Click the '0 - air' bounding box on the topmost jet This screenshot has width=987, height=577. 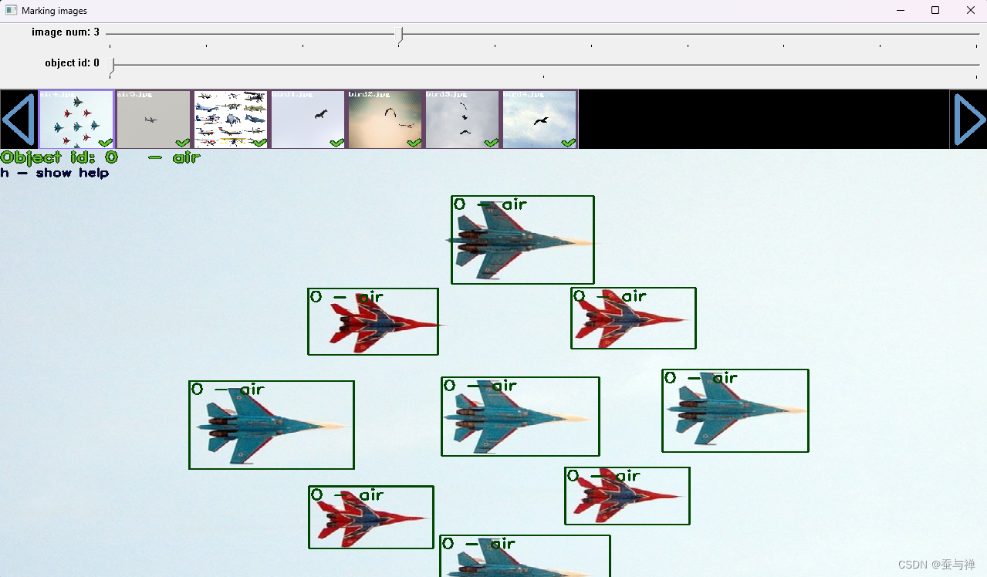[x=522, y=239]
